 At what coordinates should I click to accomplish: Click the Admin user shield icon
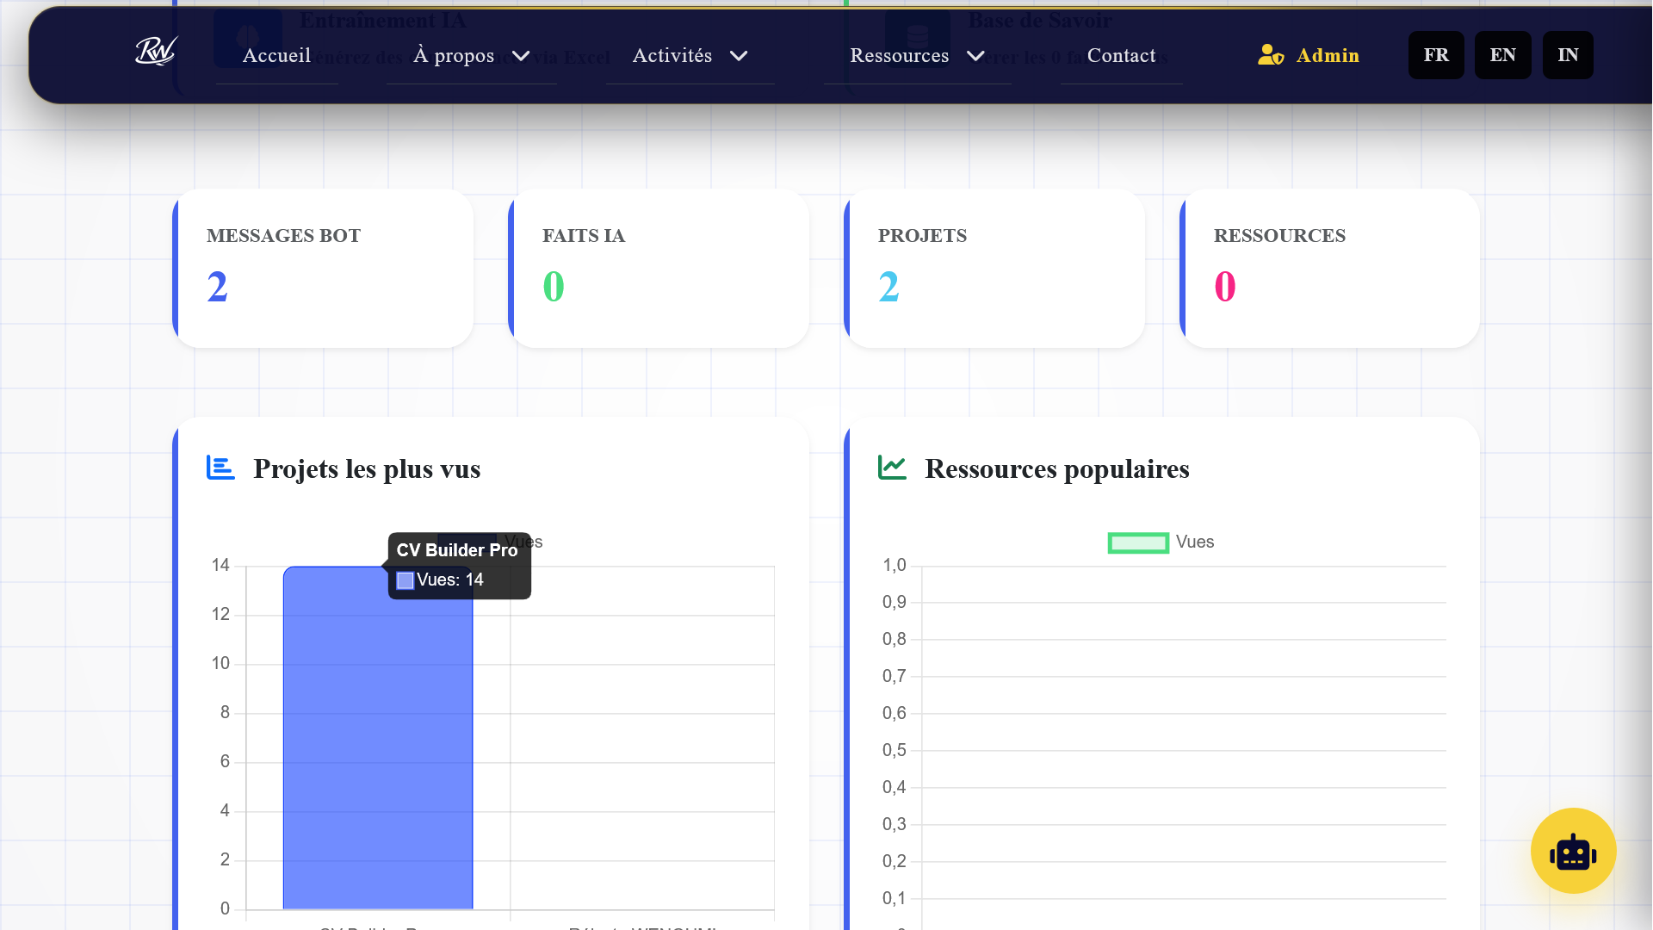[x=1270, y=55]
